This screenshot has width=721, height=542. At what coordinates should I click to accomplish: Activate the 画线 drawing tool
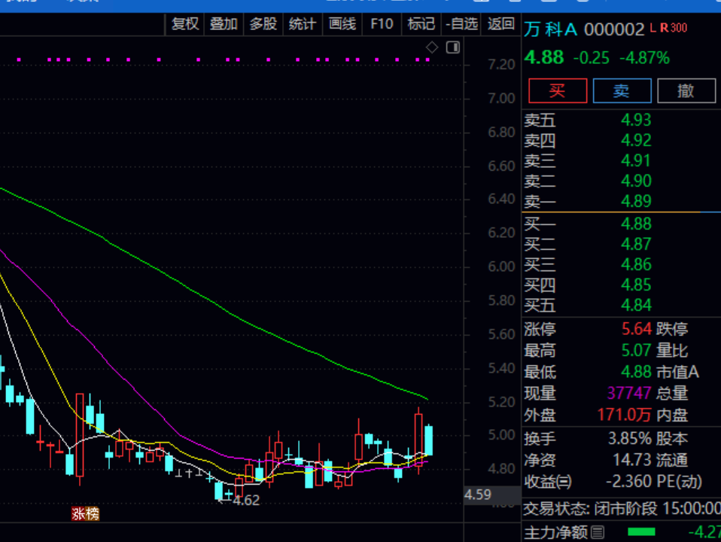tap(342, 24)
